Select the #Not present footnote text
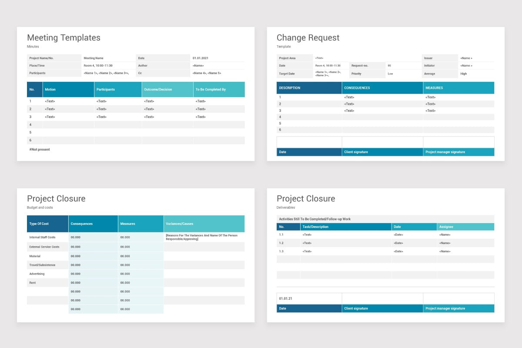 point(40,149)
